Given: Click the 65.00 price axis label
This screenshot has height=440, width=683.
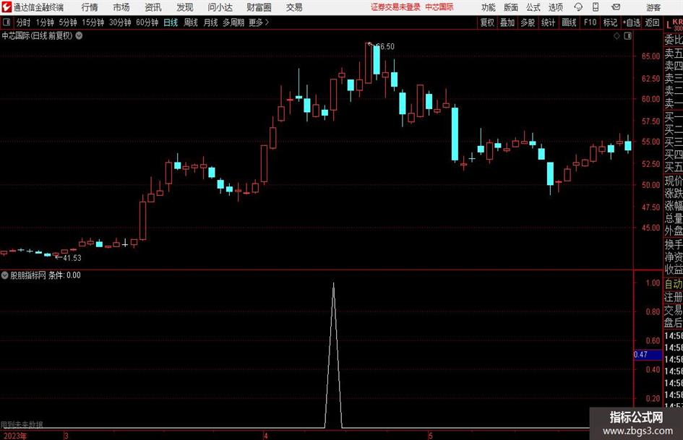Looking at the screenshot, I should pyautogui.click(x=650, y=56).
